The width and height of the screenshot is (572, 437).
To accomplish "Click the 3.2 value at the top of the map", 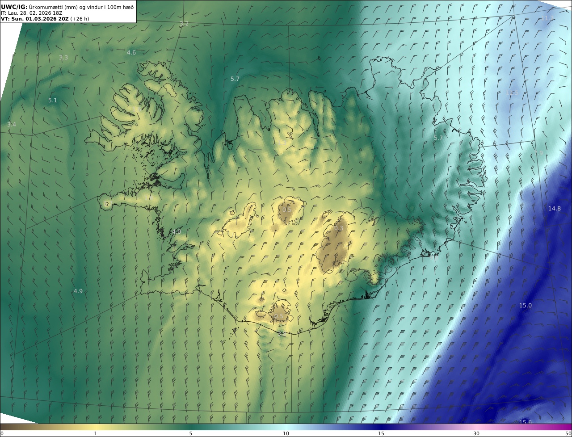I will 184,24.
